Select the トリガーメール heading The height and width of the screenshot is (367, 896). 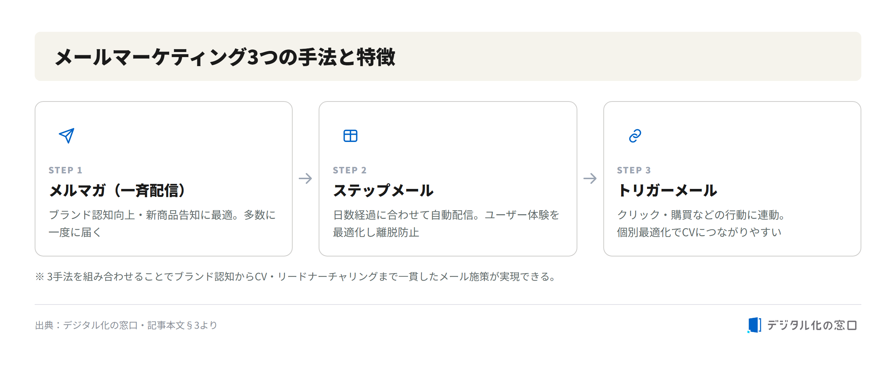667,190
